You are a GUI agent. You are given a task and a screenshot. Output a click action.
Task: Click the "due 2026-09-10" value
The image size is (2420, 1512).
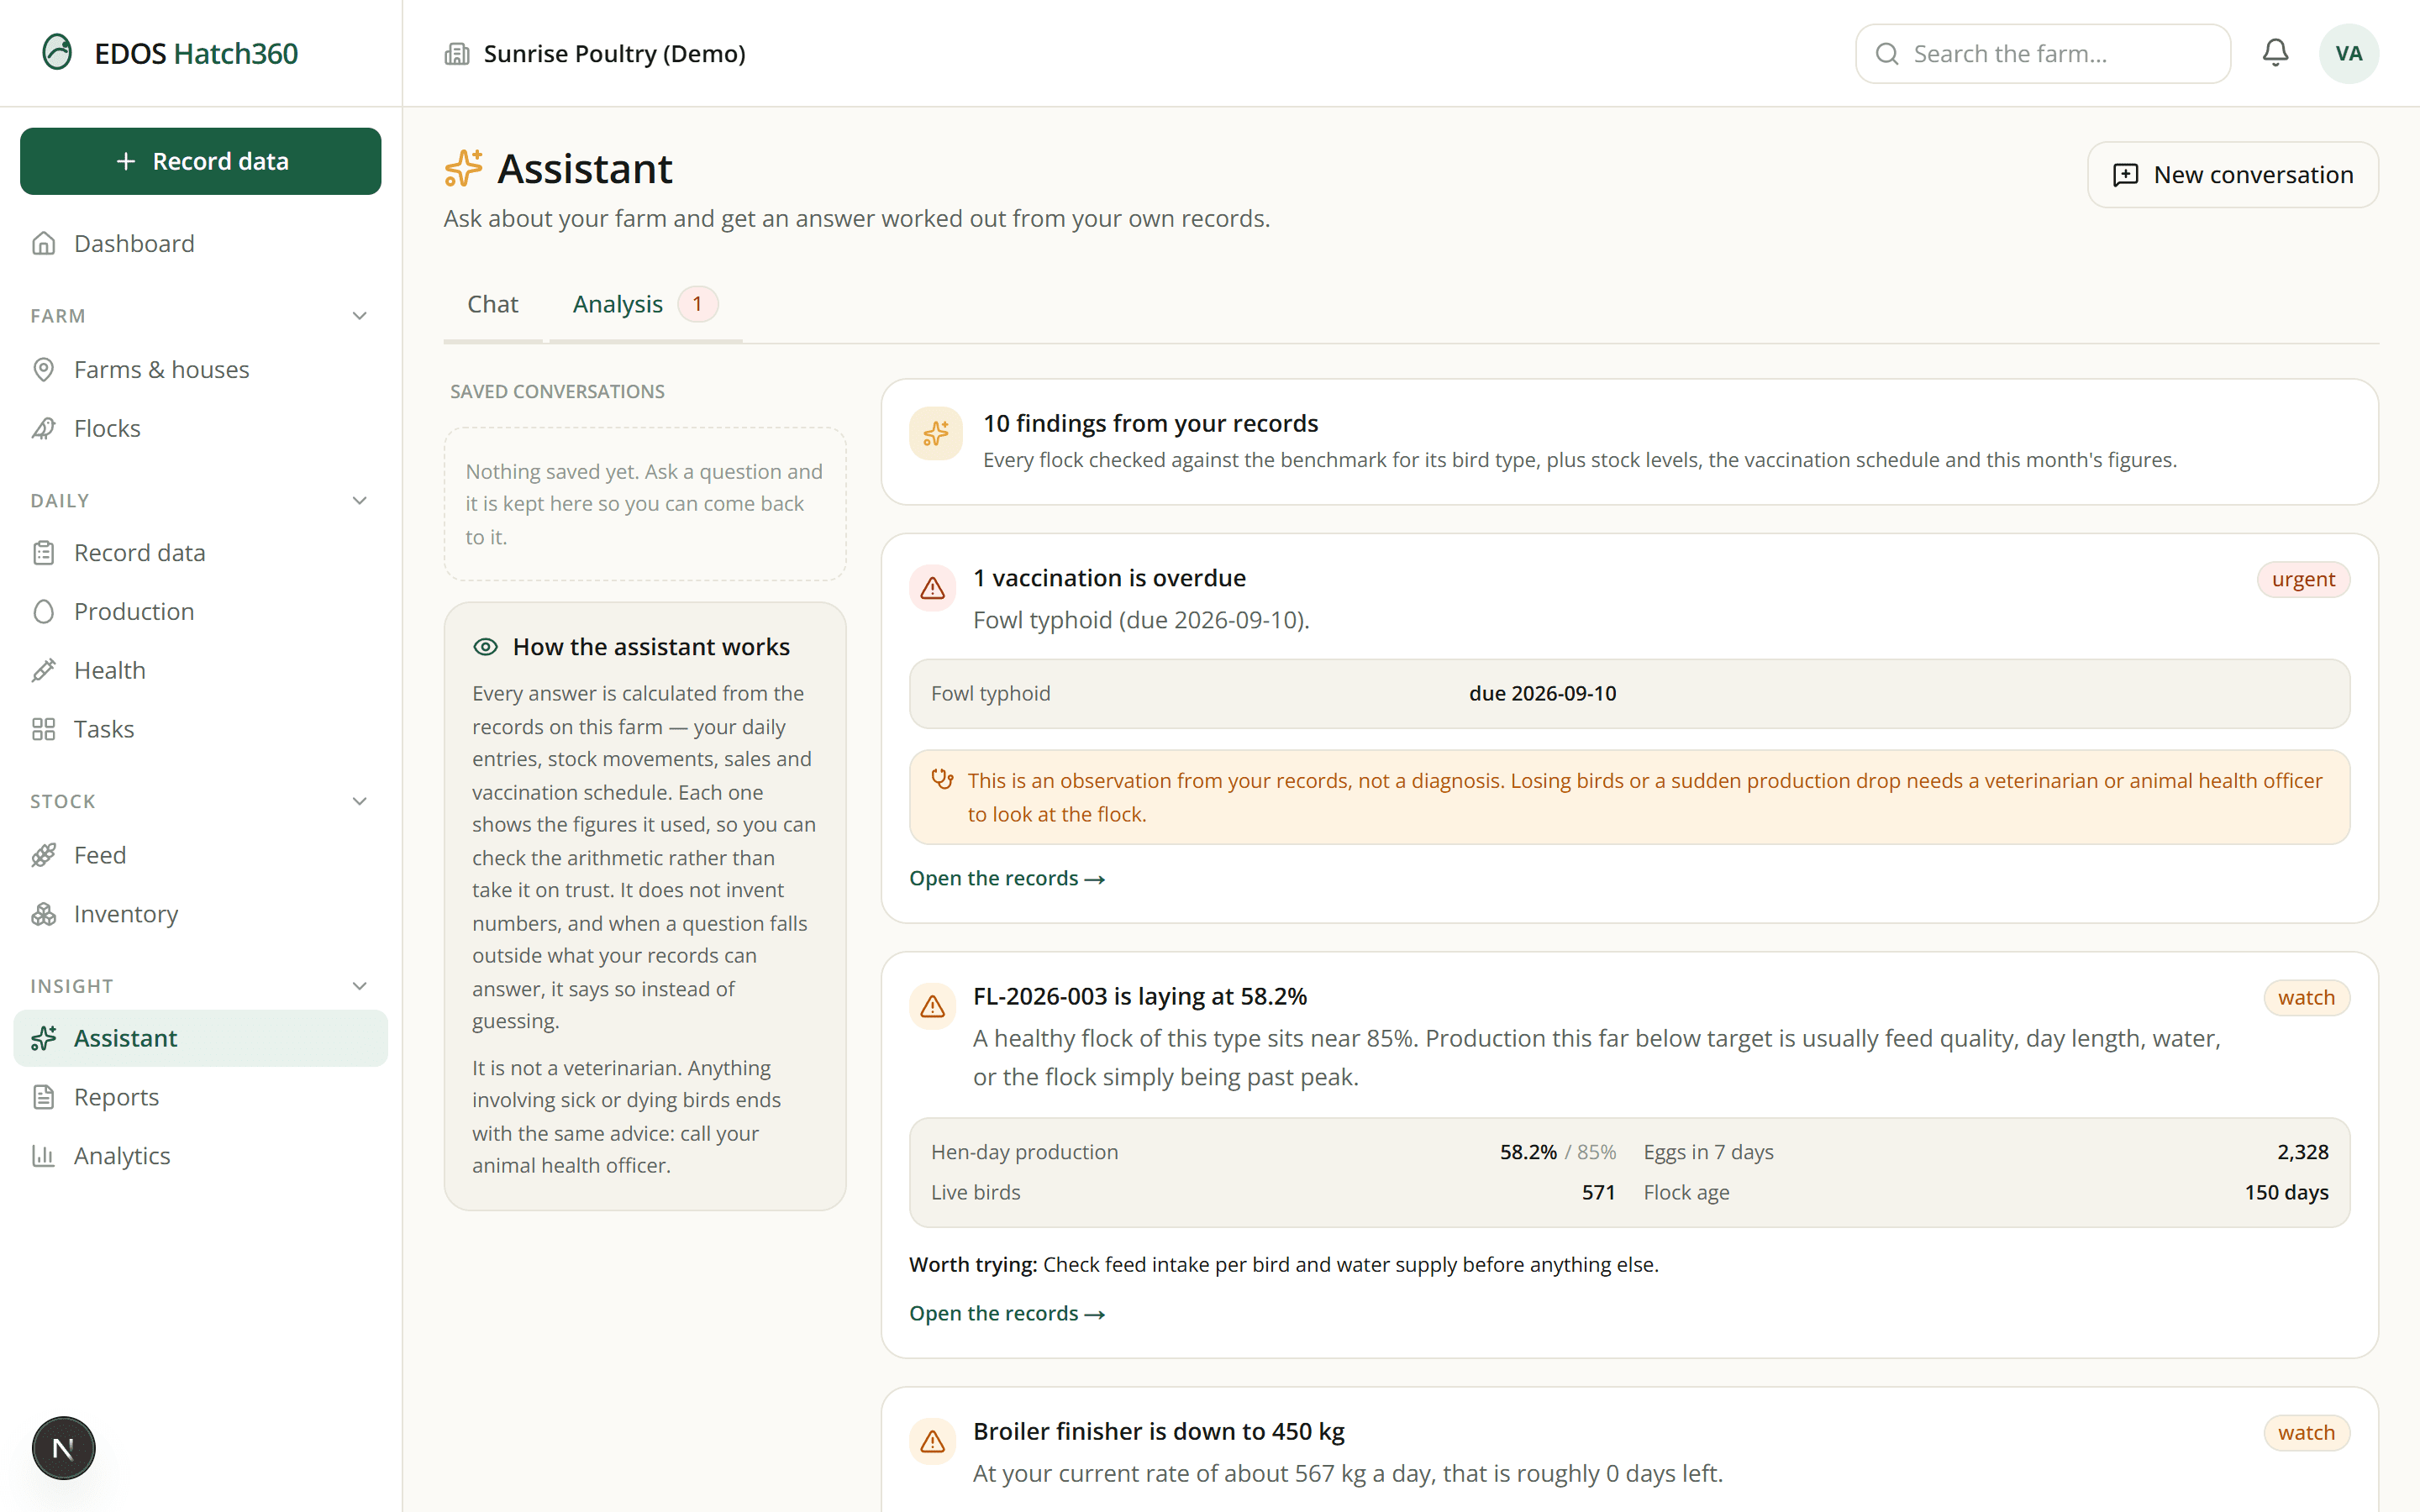tap(1542, 694)
